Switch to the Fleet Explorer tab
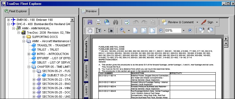Screen dimensions: 235x99 click(x=16, y=11)
